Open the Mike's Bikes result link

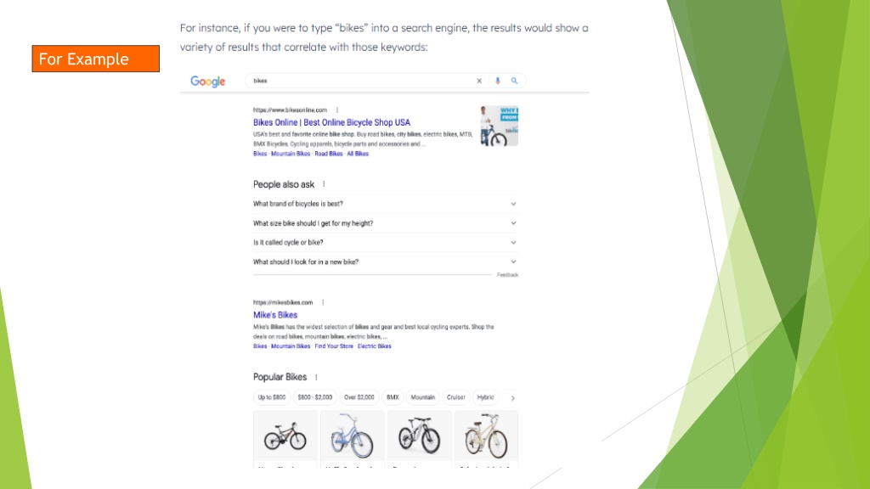pos(275,315)
